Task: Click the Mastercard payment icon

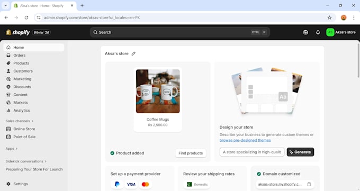Action: pyautogui.click(x=145, y=184)
